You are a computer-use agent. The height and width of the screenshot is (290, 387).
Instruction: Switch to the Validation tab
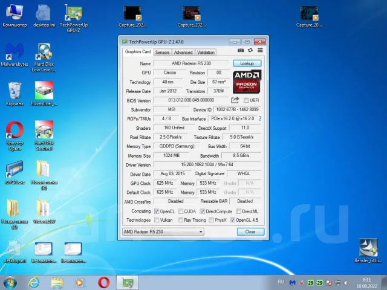[x=206, y=53]
